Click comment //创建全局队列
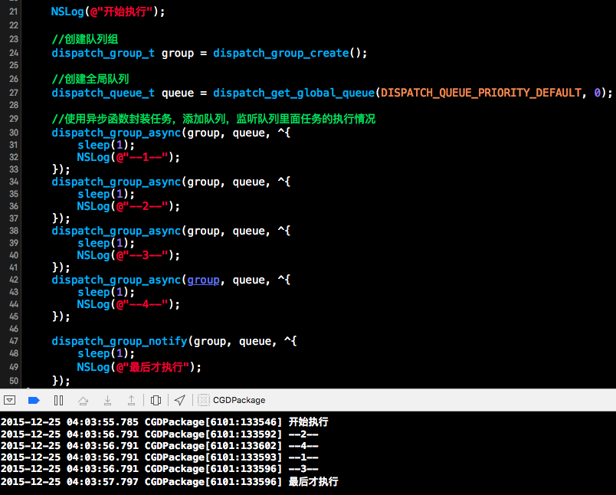 [90, 79]
